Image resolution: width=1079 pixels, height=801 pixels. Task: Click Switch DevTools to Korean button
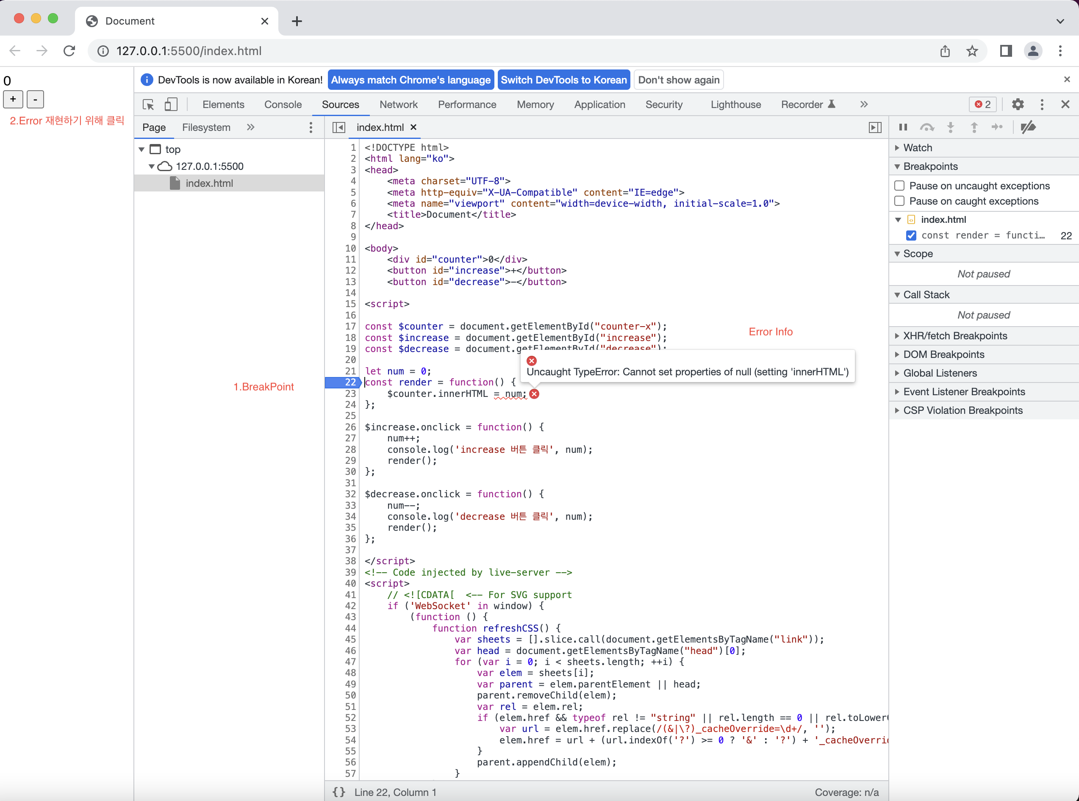[x=563, y=80]
